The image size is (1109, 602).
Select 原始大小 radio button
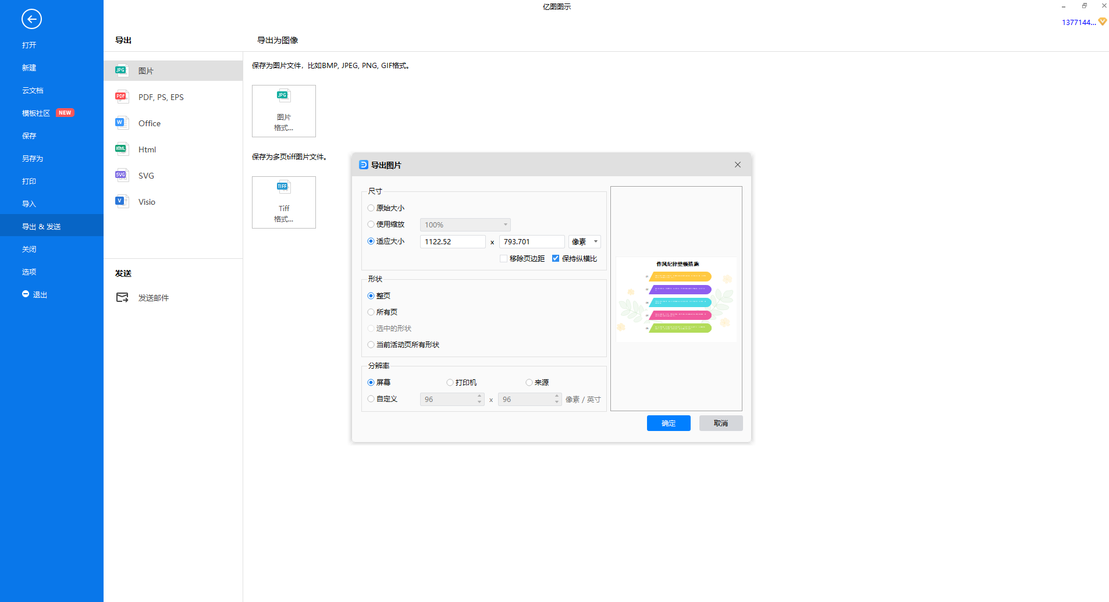pyautogui.click(x=371, y=208)
